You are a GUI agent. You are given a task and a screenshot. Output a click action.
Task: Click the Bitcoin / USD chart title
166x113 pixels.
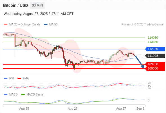15,5
